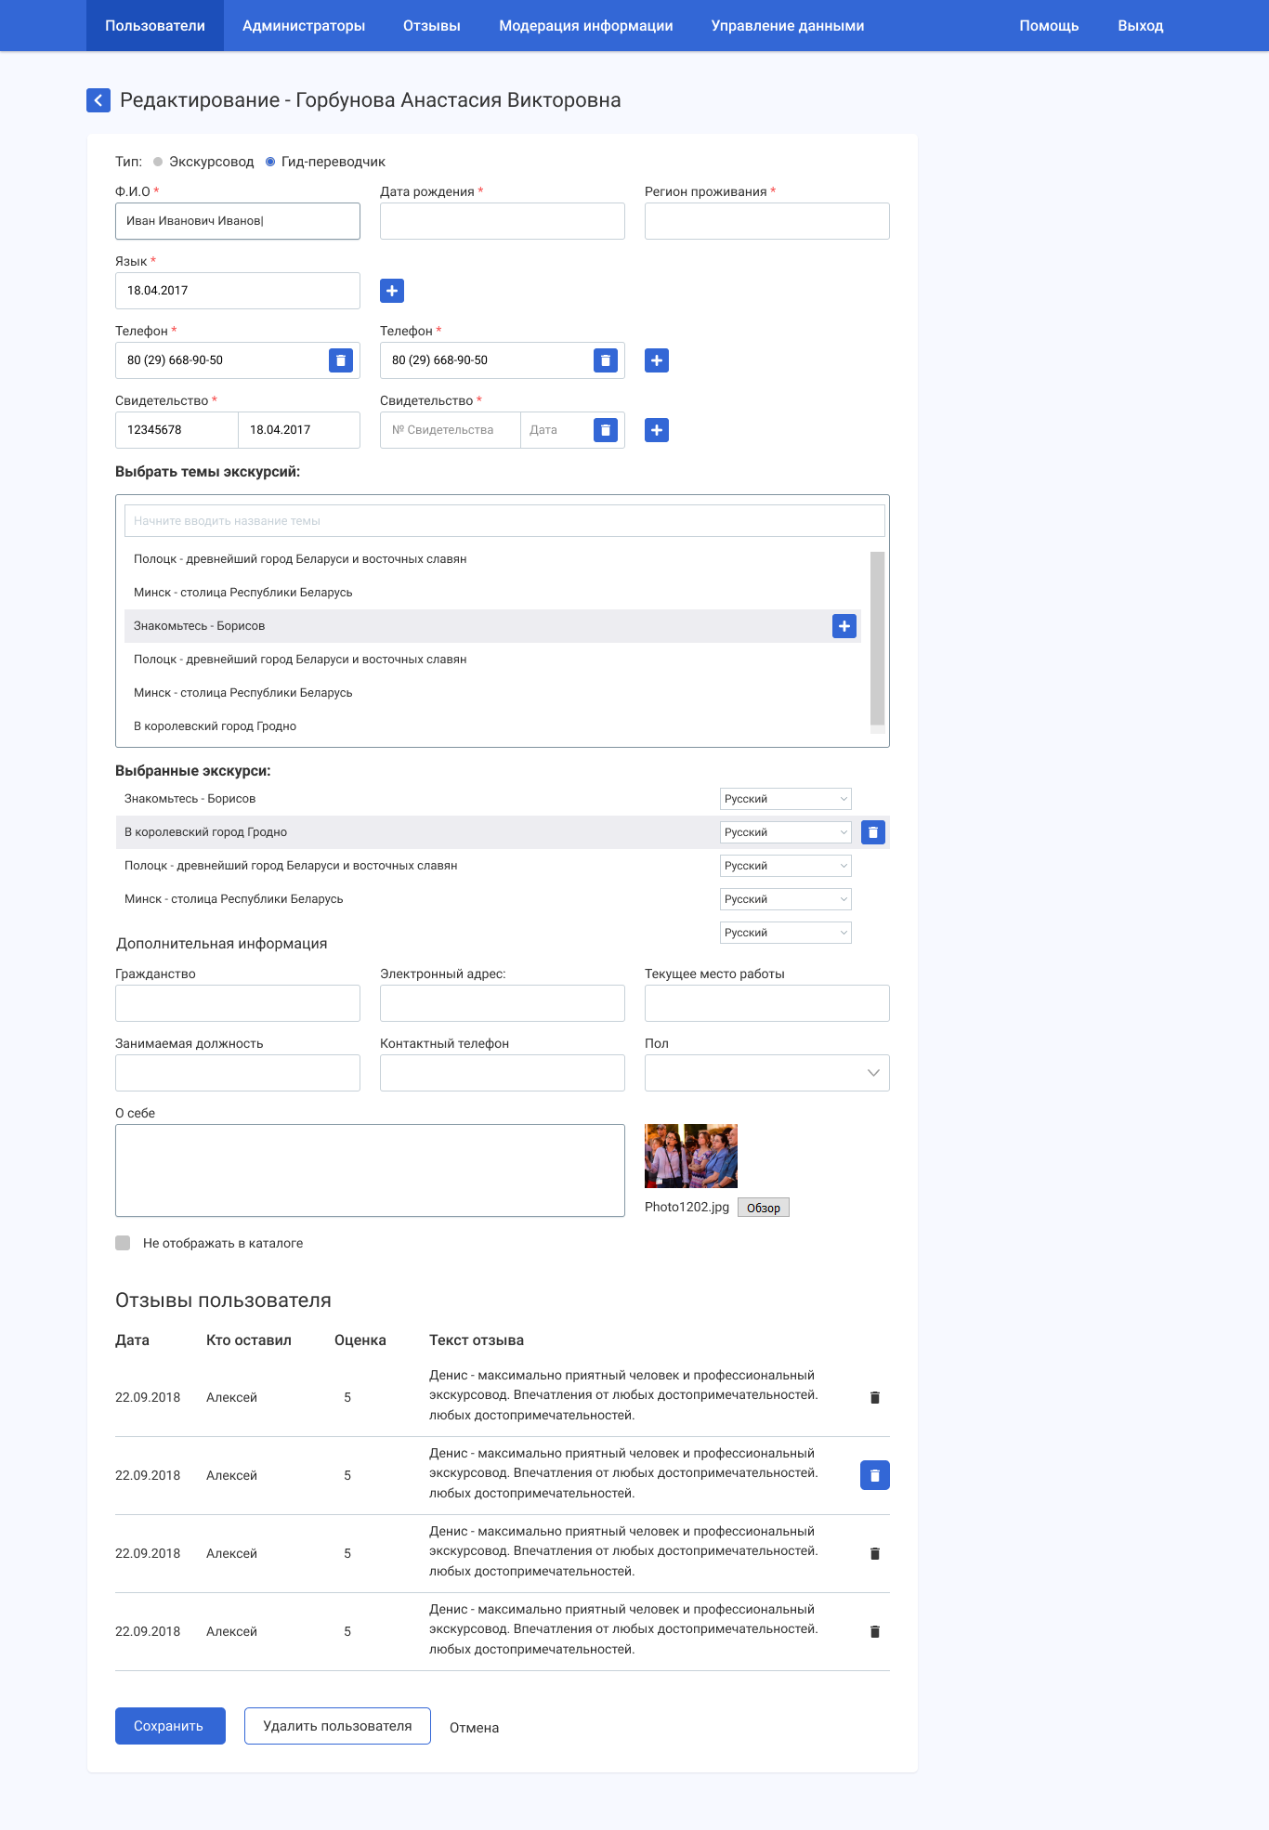Open language dropdown for Знакомьтесь - Борисов excursion

point(785,799)
